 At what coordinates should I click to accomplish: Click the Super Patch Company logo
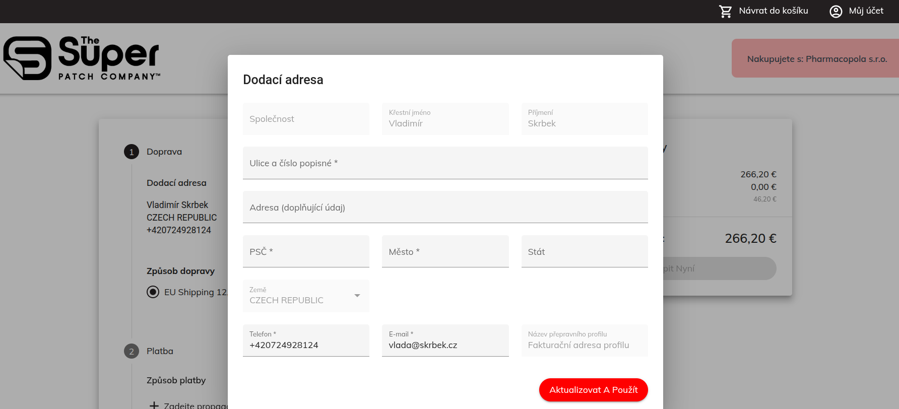pos(82,58)
